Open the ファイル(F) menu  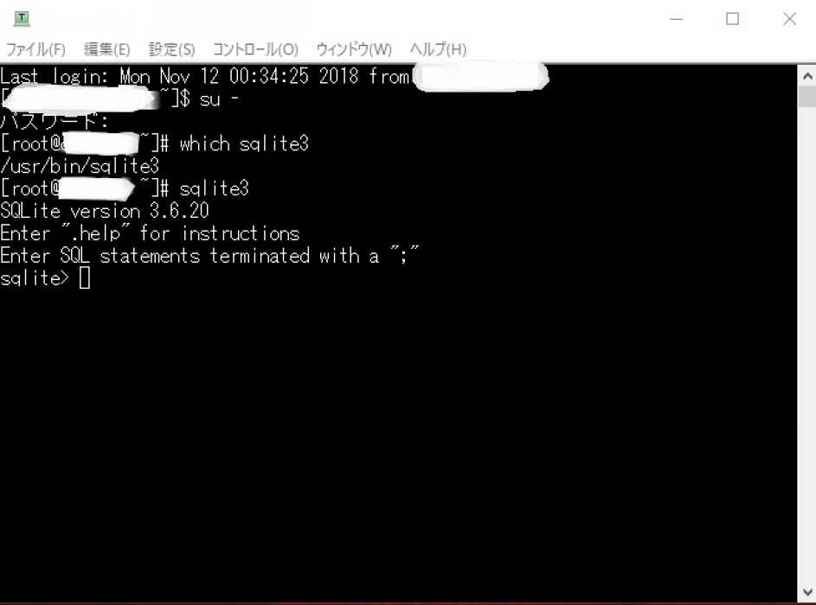35,49
